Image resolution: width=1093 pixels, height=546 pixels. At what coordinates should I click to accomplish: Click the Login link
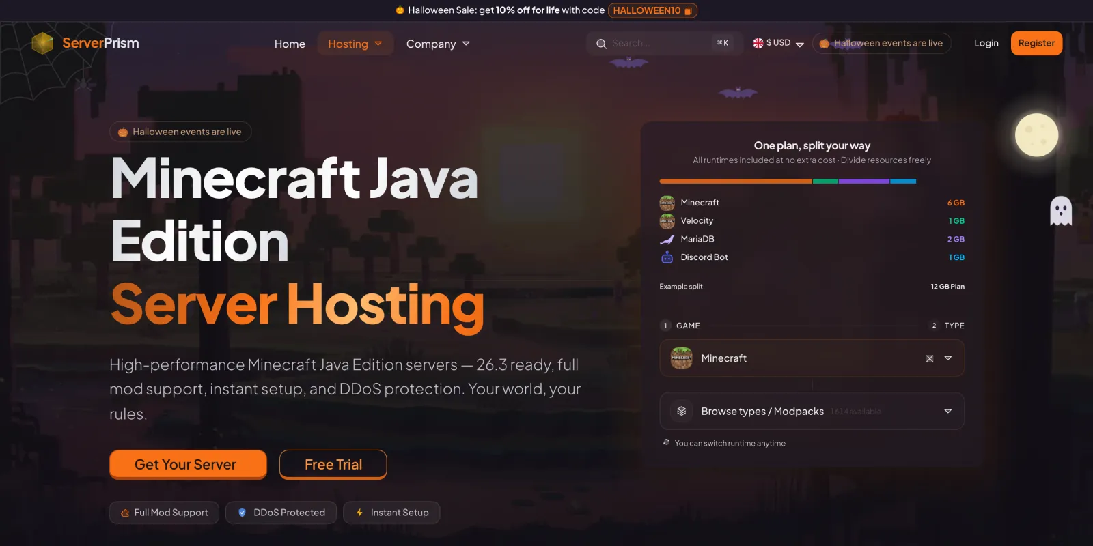pyautogui.click(x=986, y=43)
